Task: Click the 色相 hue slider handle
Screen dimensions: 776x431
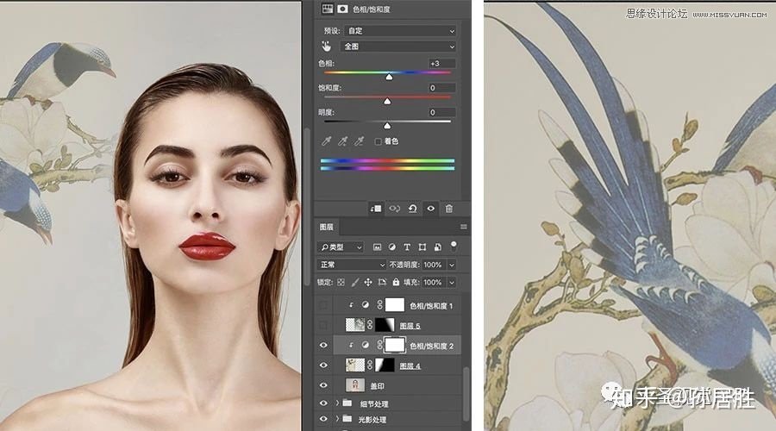Action: 389,77
